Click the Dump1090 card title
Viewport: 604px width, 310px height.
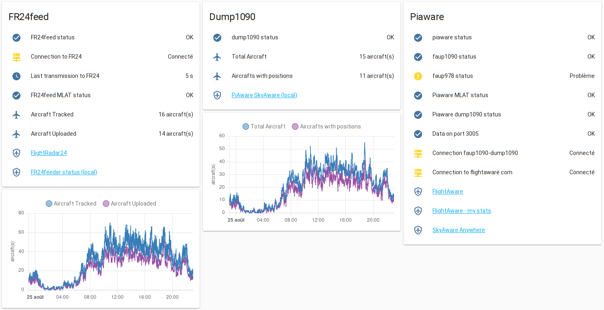point(232,17)
